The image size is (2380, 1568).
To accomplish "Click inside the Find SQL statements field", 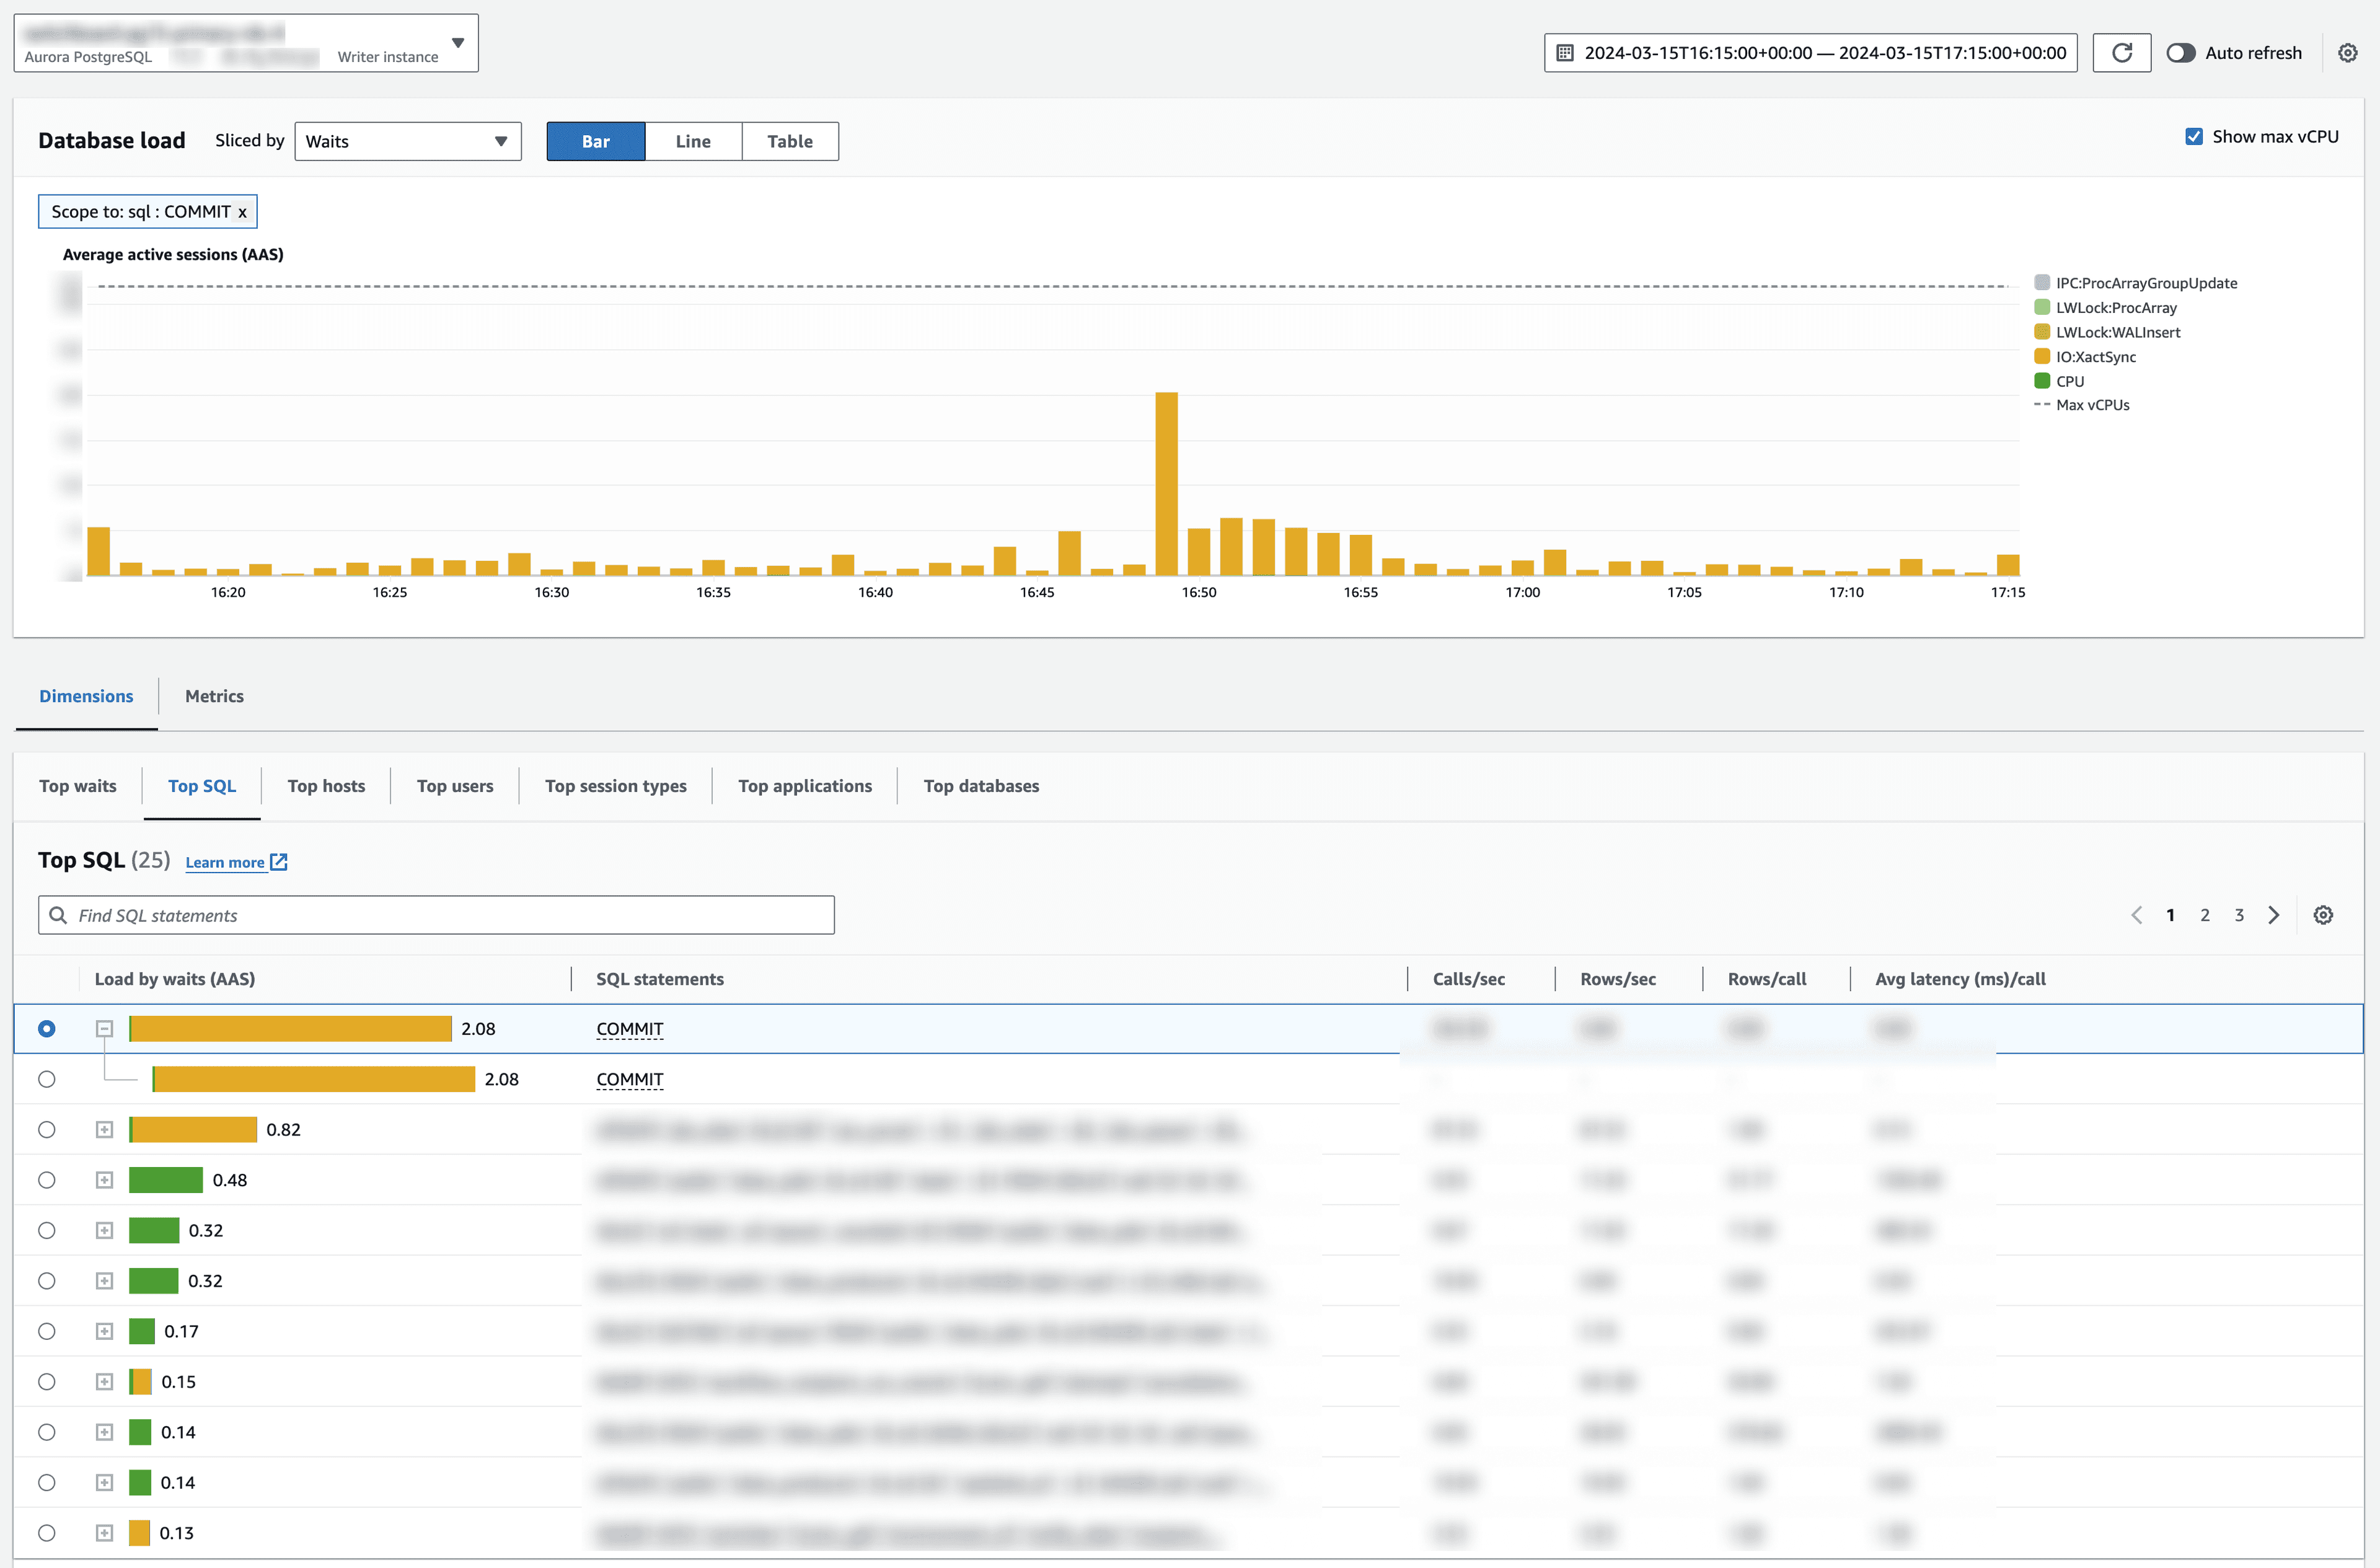I will point(400,914).
